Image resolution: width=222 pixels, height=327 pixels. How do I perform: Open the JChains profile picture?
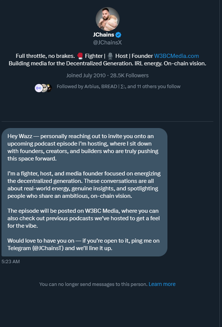tap(107, 19)
